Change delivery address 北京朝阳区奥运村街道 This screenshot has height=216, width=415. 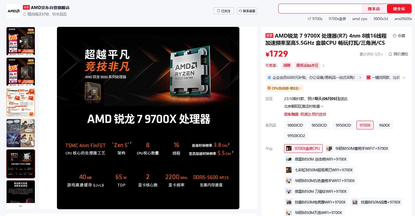pyautogui.click(x=304, y=107)
